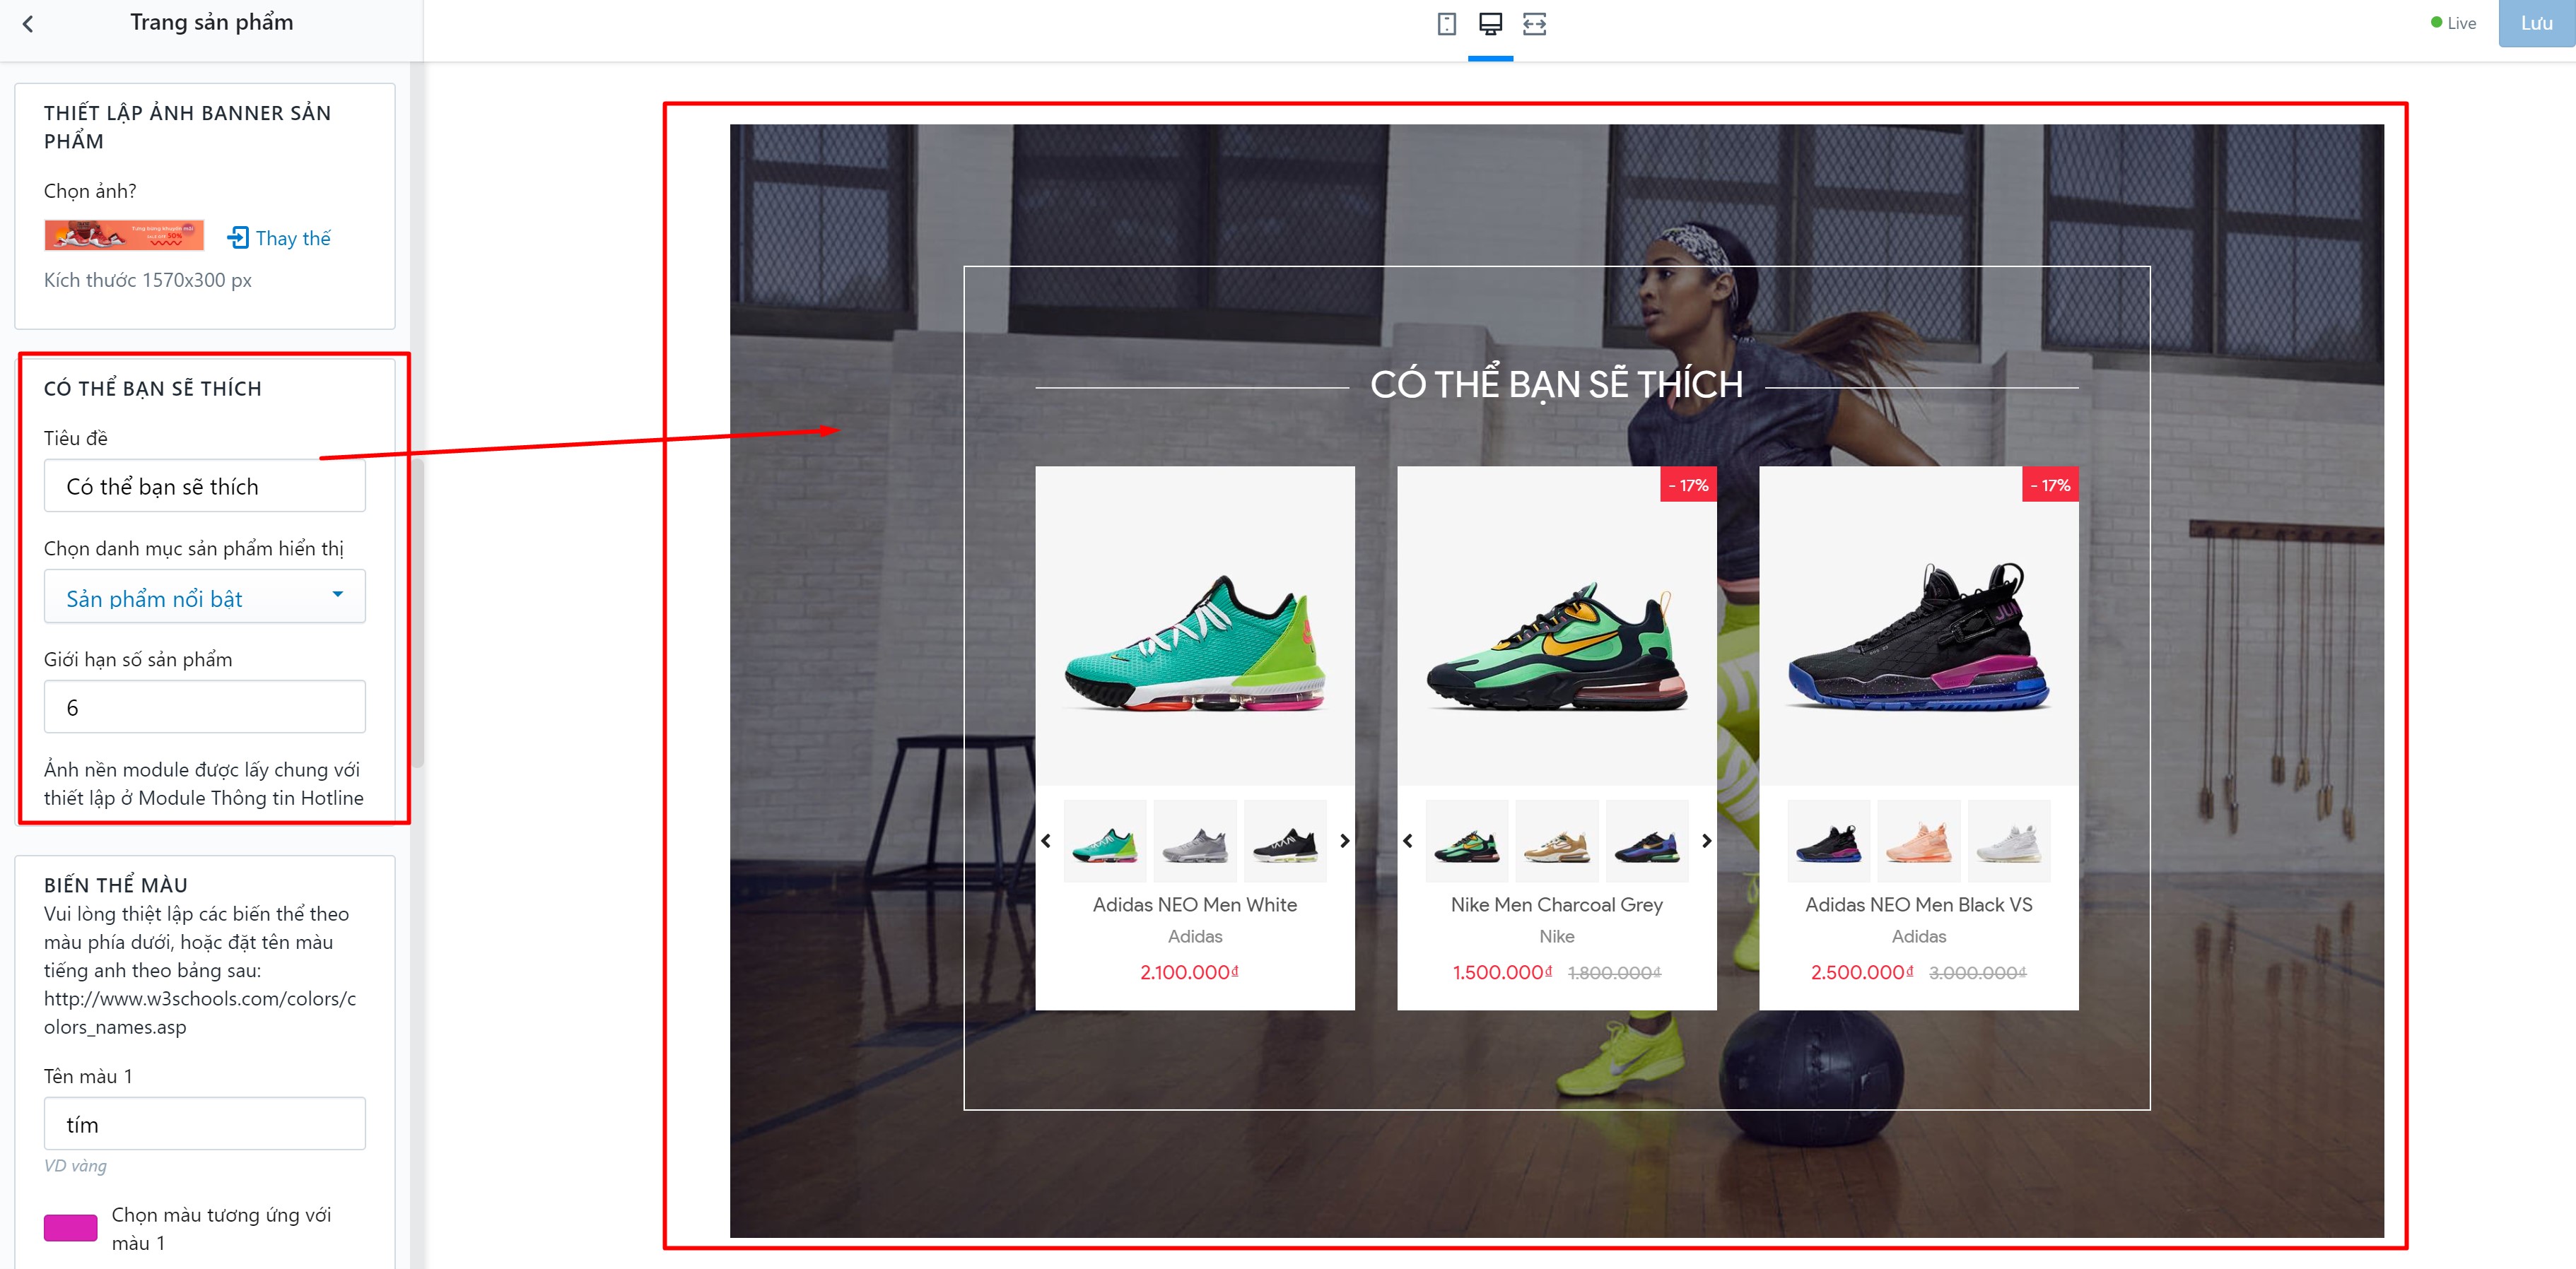
Task: Click previous arrow on Adidas NEO Men White carousel
Action: (x=1046, y=842)
